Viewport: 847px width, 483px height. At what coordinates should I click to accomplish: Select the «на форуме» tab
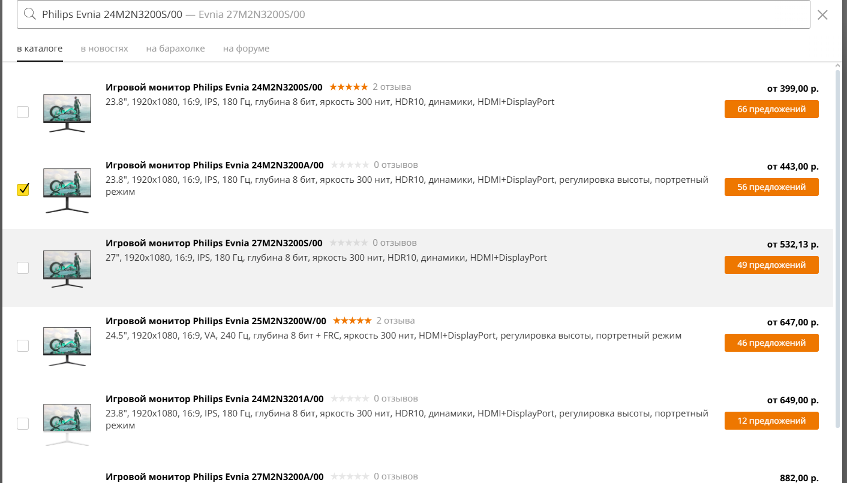[246, 49]
